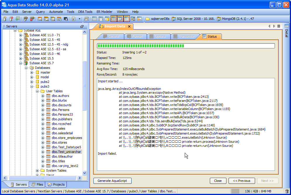This screenshot has width=291, height=195.
Task: Open the Query menu
Action: pos(40,12)
